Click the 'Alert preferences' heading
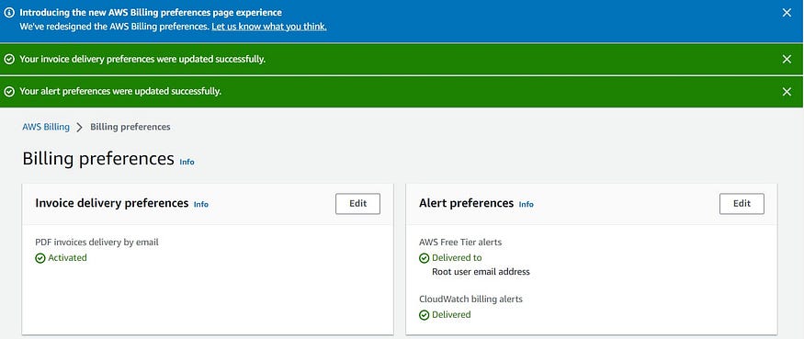804x339 pixels. pyautogui.click(x=467, y=203)
